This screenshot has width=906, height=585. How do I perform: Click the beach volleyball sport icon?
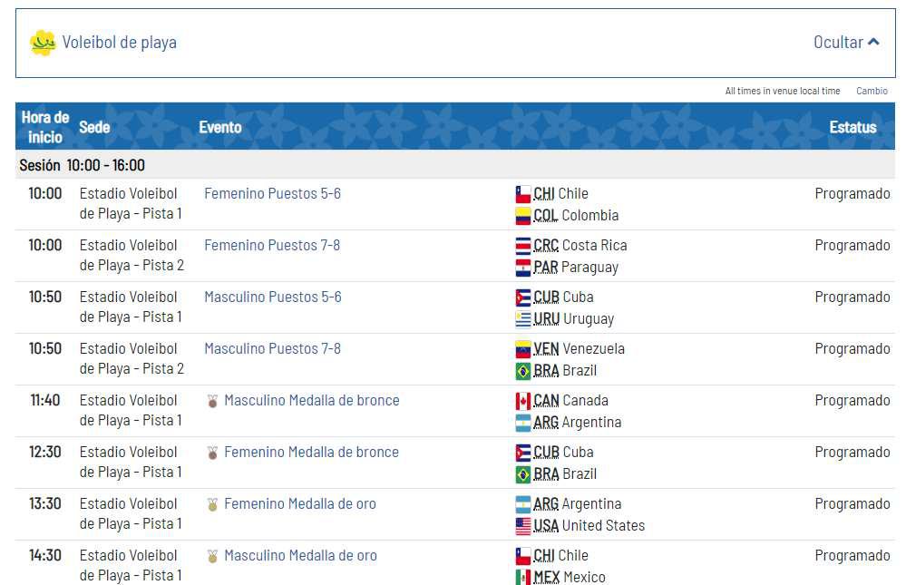click(x=43, y=43)
